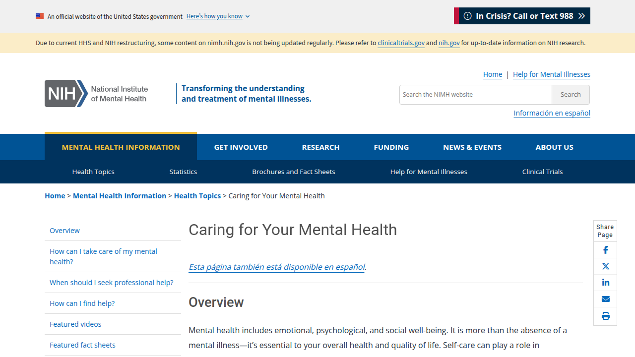Open the clinicaltrials.gov link in notice banner

tap(401, 43)
